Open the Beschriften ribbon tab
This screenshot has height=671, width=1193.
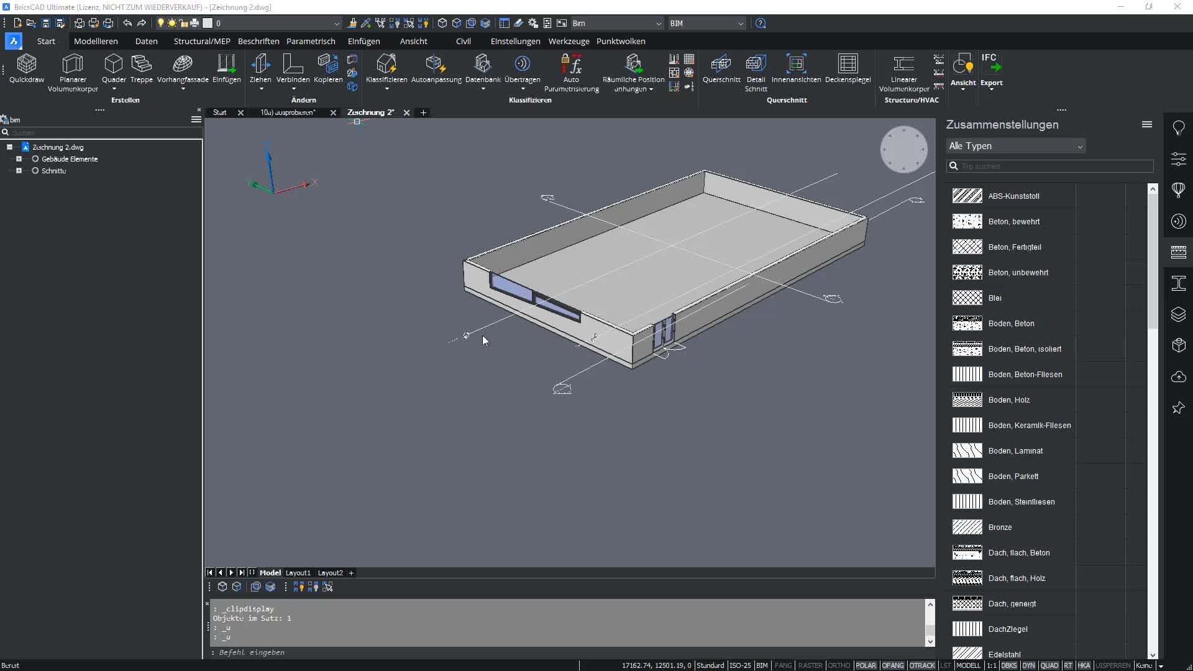258,41
